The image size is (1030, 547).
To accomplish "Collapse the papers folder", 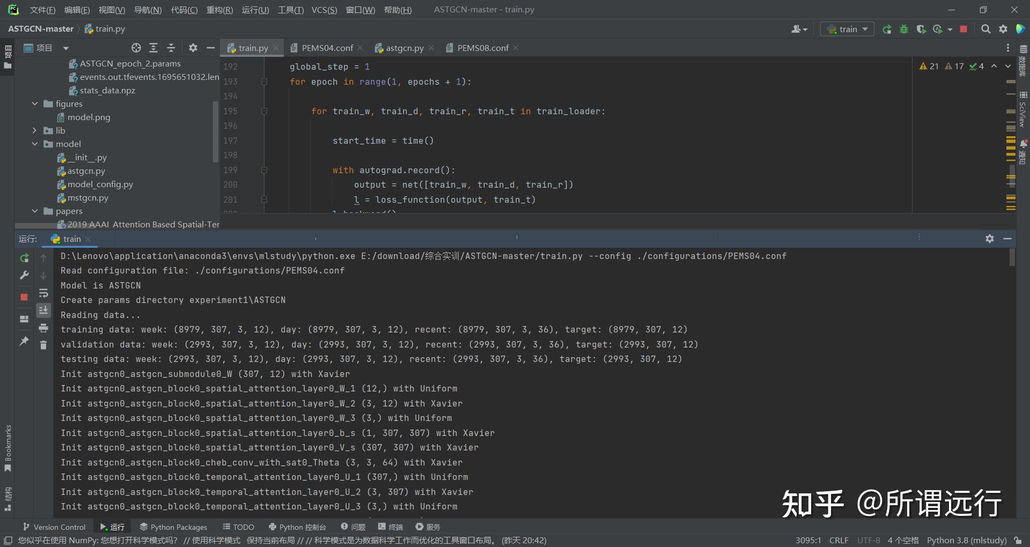I will [35, 211].
